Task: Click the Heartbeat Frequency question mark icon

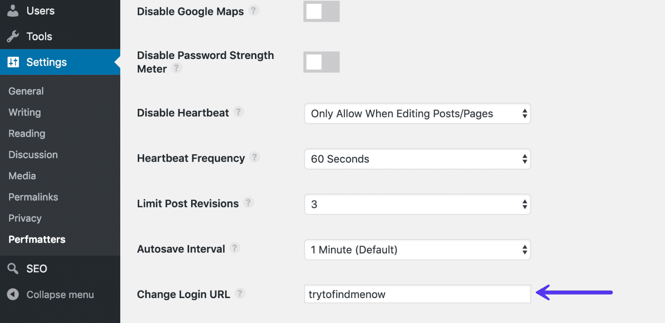Action: click(254, 157)
